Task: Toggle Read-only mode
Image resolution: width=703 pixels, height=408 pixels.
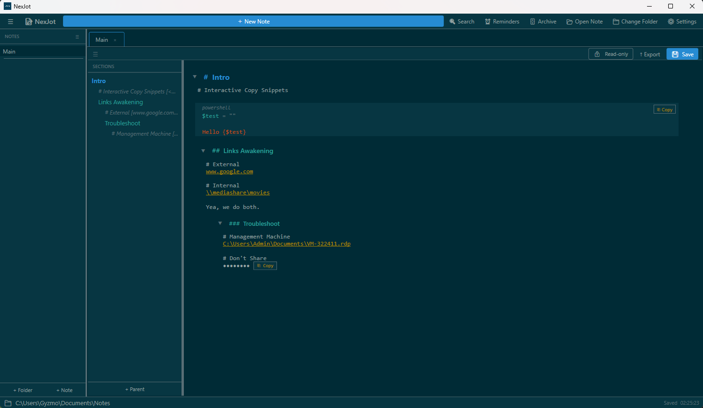Action: (x=611, y=54)
